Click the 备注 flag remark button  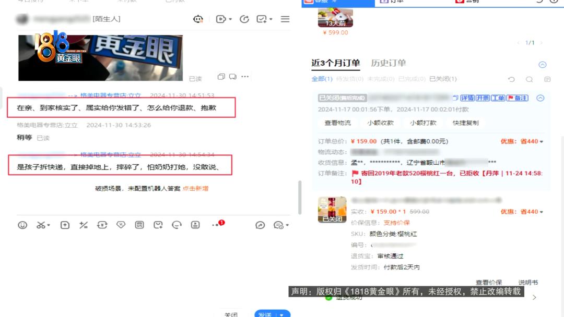point(517,97)
